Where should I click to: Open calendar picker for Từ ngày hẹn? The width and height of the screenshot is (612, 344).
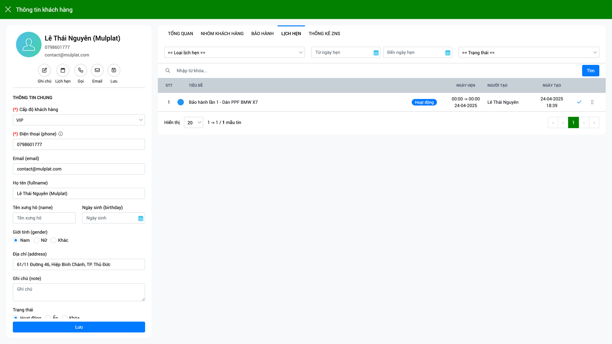376,53
